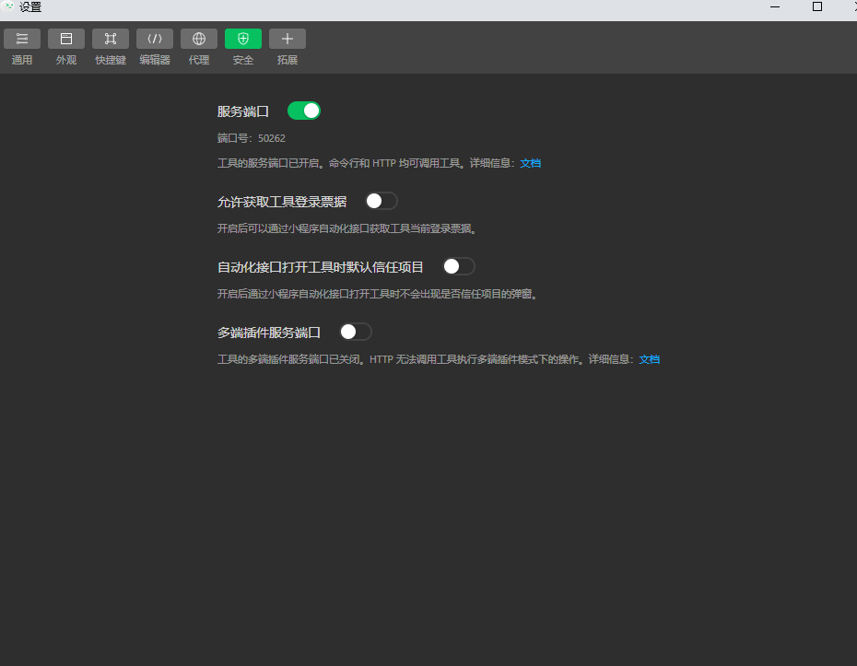
Task: Click the green shield 安全 icon
Action: (242, 39)
